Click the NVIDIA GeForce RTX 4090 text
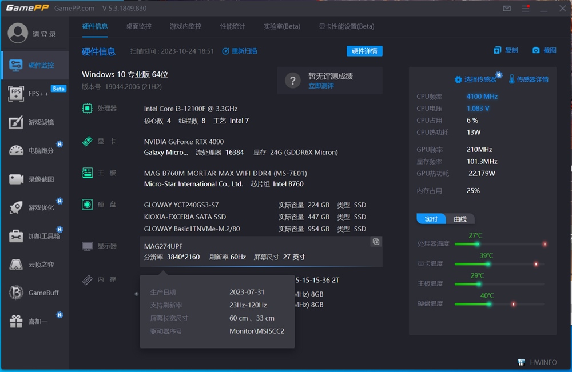 (x=184, y=141)
